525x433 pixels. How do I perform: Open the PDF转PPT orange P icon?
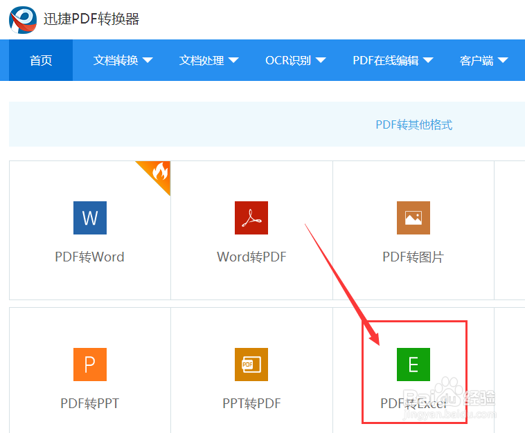point(90,365)
